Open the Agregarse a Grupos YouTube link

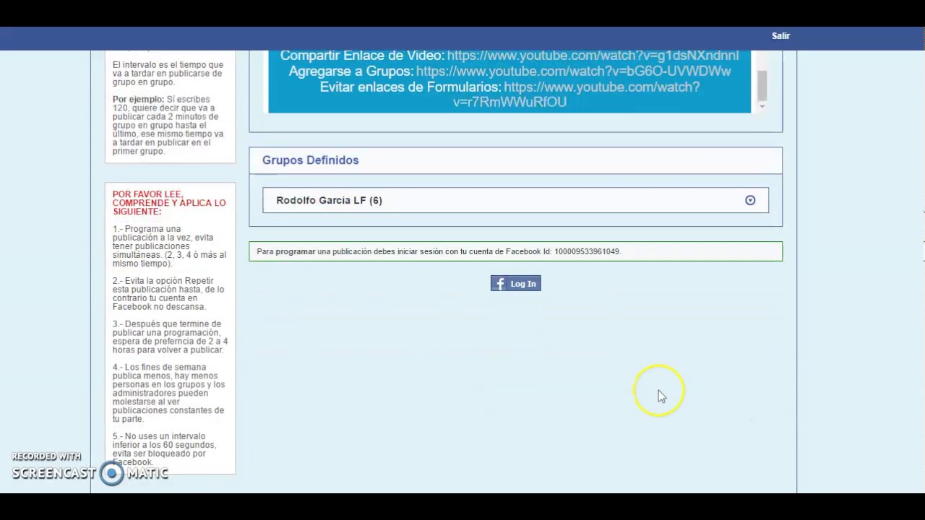(x=573, y=71)
